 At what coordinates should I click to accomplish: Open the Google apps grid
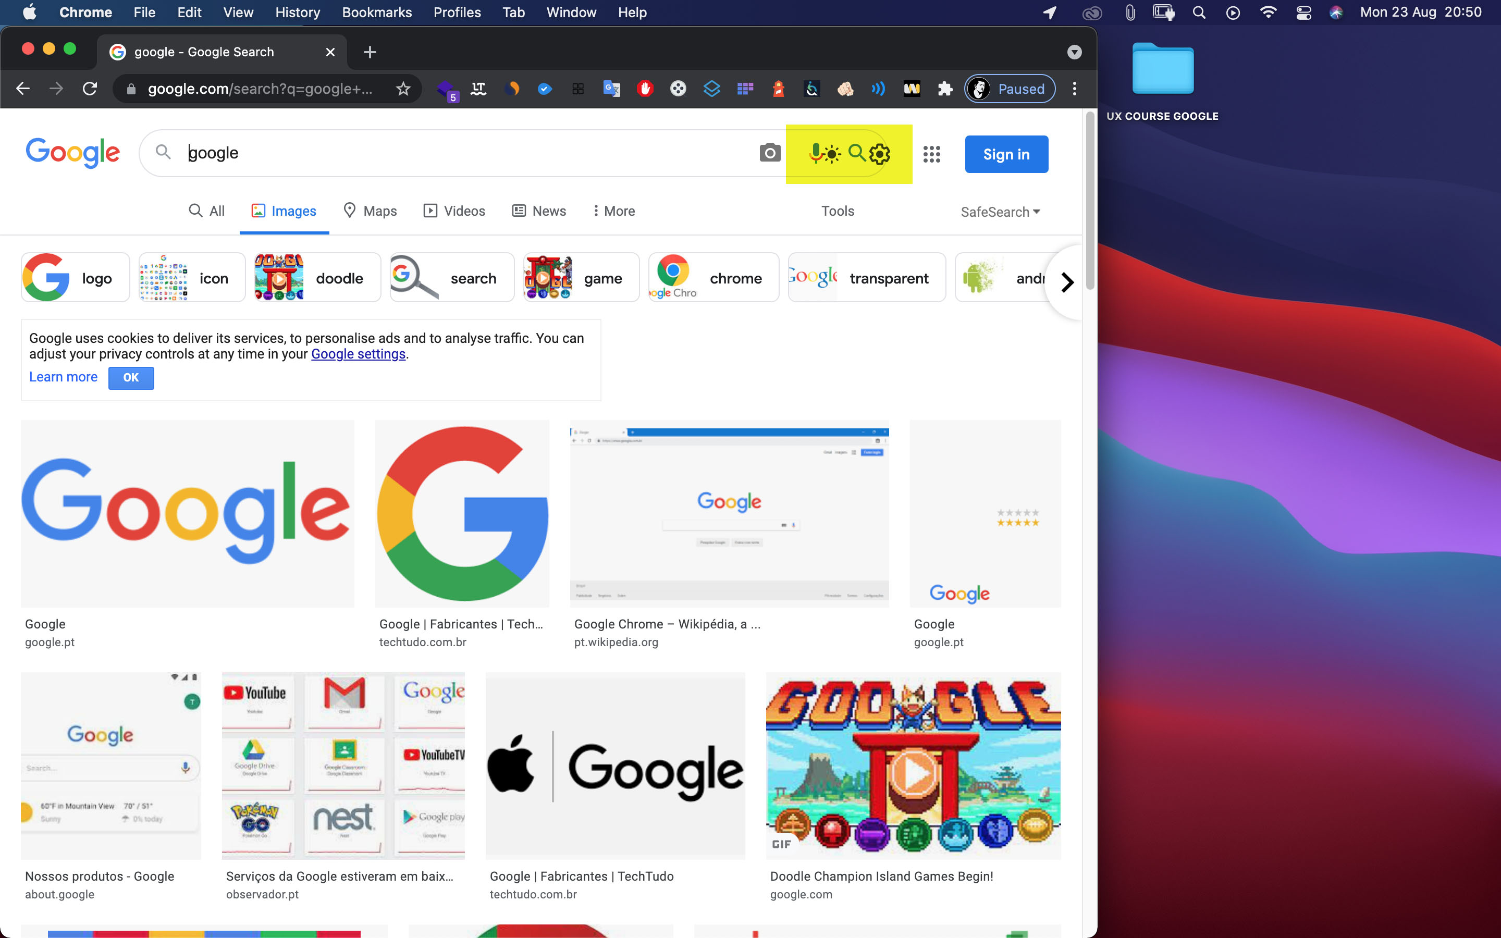pyautogui.click(x=932, y=154)
